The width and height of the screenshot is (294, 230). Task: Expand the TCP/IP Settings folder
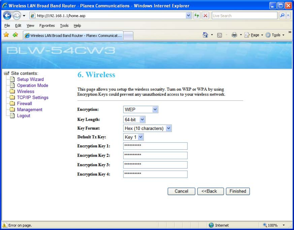click(33, 97)
